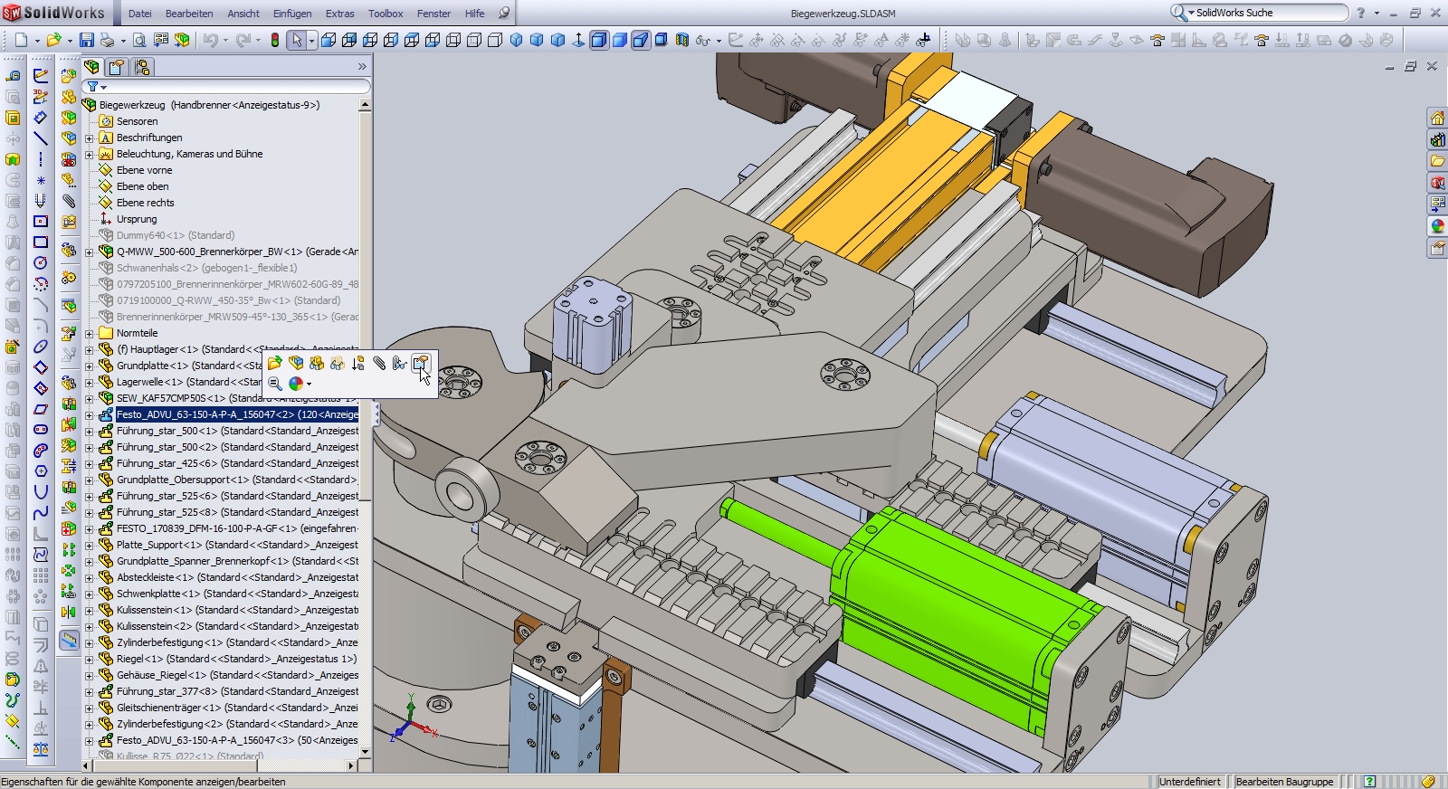
Task: Open the appearance color wheel dropdown arrow
Action: point(309,385)
